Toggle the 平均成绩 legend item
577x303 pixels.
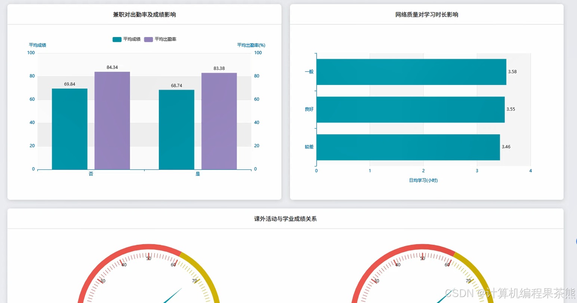127,39
